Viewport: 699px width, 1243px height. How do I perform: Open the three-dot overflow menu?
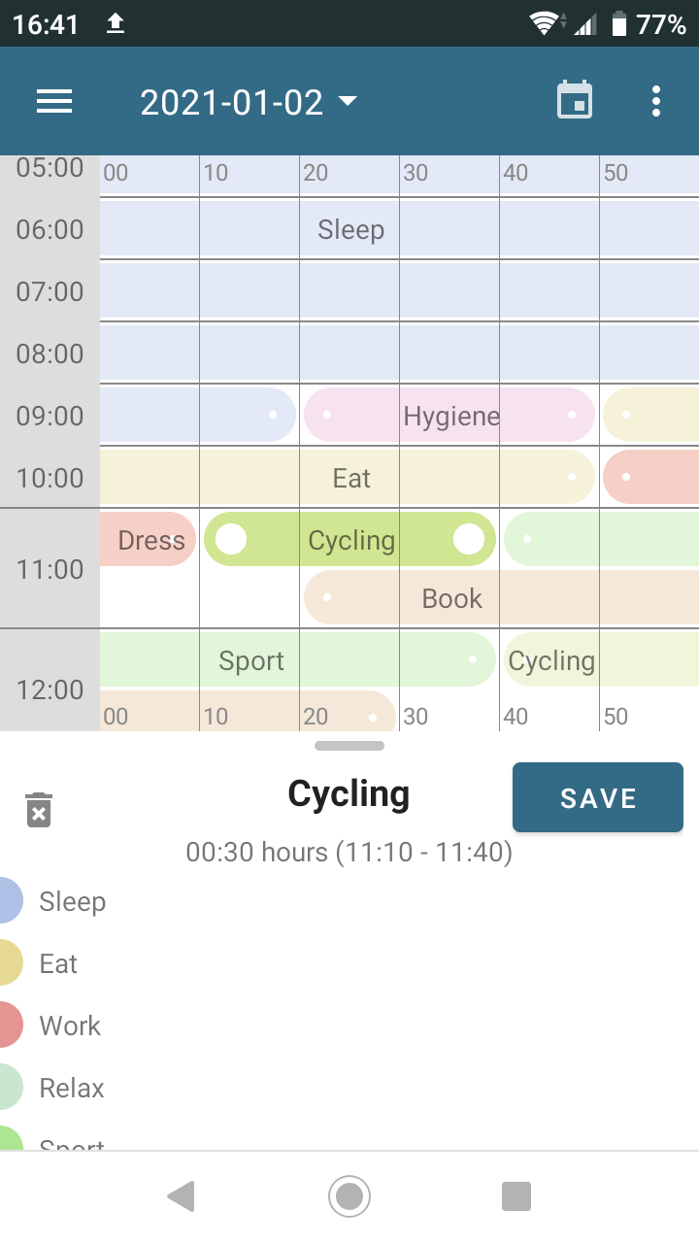pos(656,101)
